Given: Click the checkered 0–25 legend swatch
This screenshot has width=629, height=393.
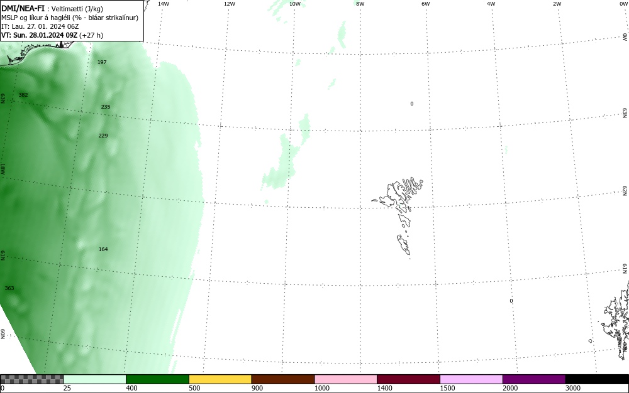Looking at the screenshot, I should coord(31,379).
